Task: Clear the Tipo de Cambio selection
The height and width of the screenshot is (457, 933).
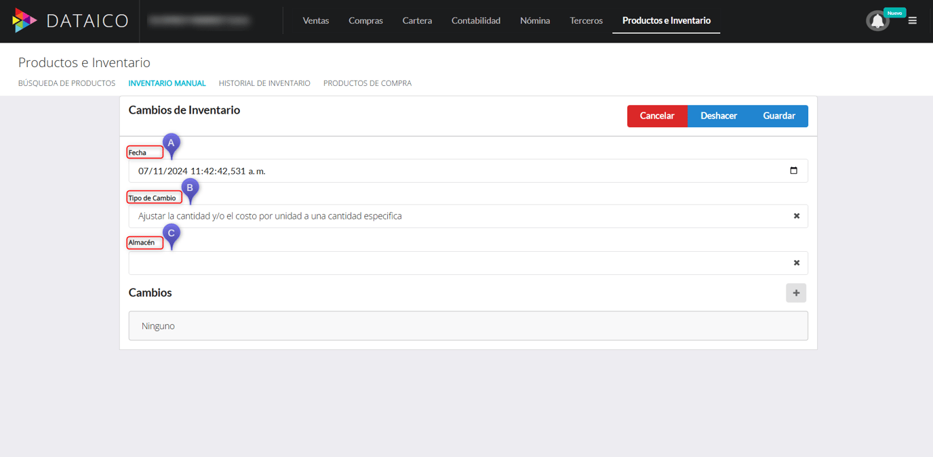Action: click(x=796, y=216)
